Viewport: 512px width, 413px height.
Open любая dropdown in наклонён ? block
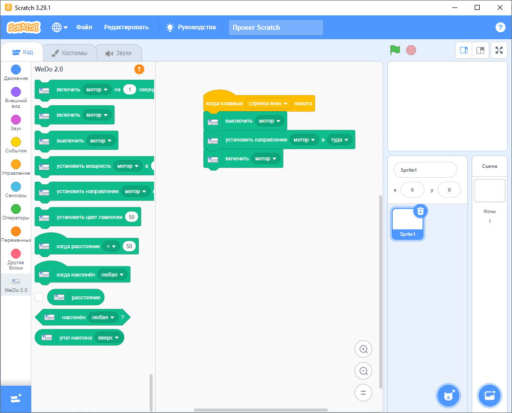[103, 318]
